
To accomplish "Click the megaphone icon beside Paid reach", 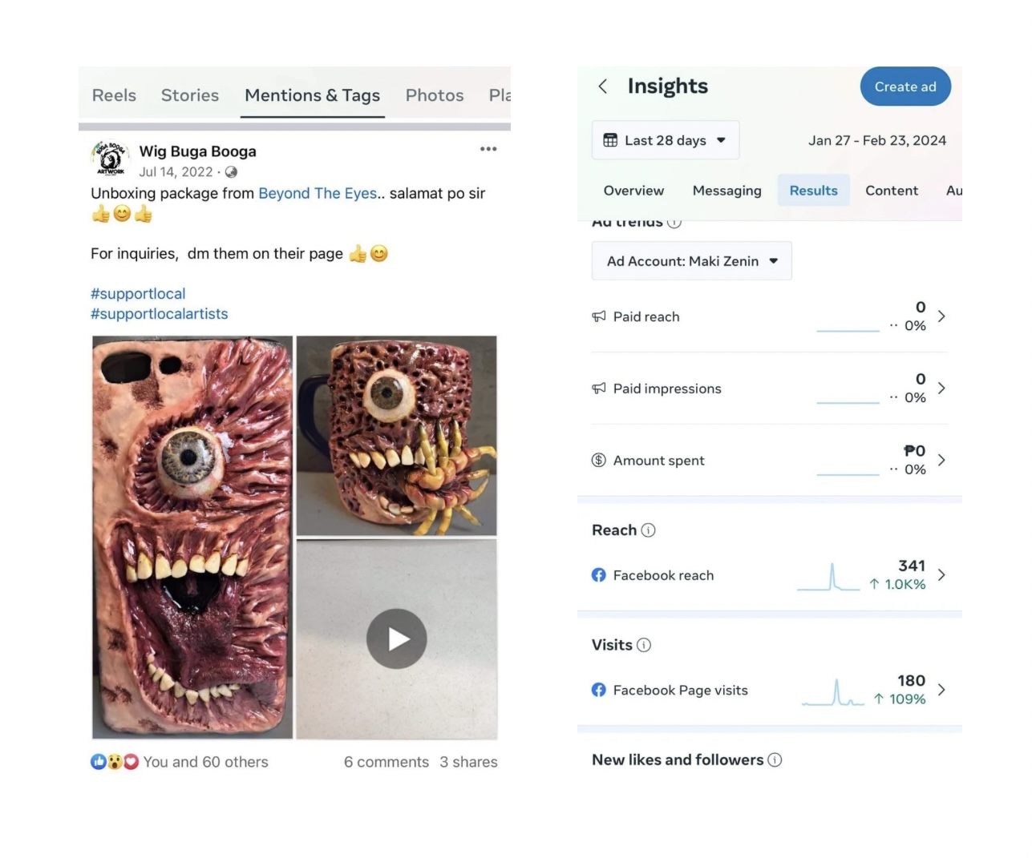I will pos(599,316).
